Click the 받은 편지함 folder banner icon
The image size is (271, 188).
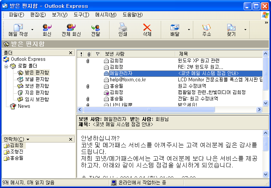coord(6,44)
